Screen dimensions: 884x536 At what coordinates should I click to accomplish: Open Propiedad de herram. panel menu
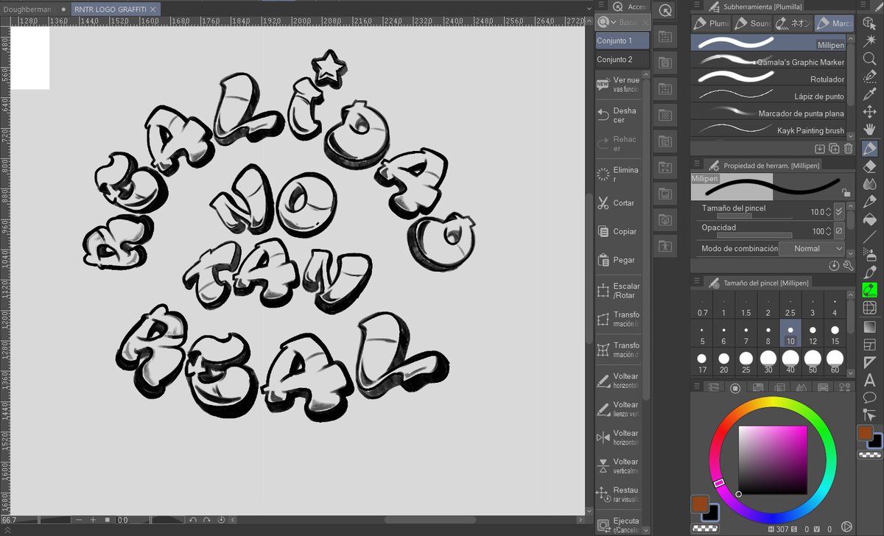tap(696, 165)
